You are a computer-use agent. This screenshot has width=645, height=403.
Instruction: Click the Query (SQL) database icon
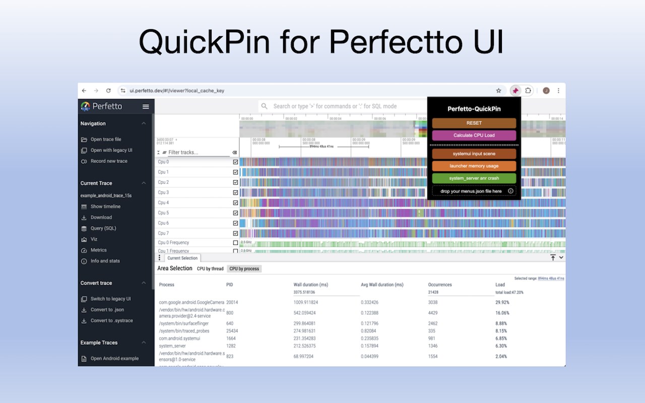click(84, 228)
